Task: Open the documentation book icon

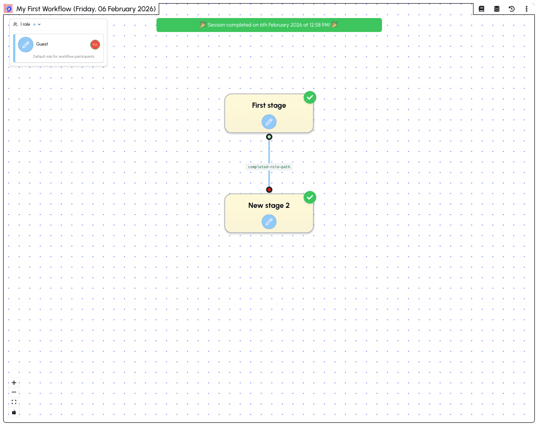Action: [x=481, y=9]
